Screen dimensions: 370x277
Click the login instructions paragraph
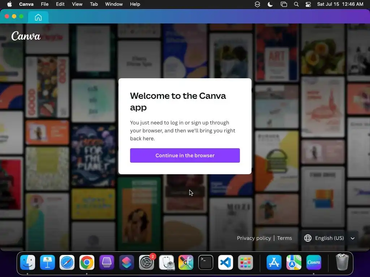182,131
